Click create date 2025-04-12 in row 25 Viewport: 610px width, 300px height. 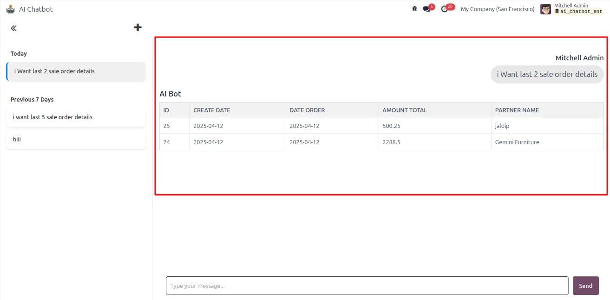[x=238, y=126]
